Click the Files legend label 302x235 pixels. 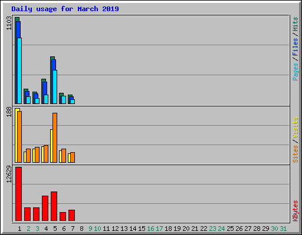[295, 47]
